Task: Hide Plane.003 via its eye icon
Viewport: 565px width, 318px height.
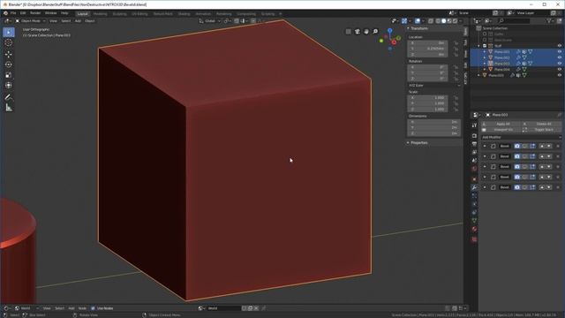Action: tap(559, 63)
